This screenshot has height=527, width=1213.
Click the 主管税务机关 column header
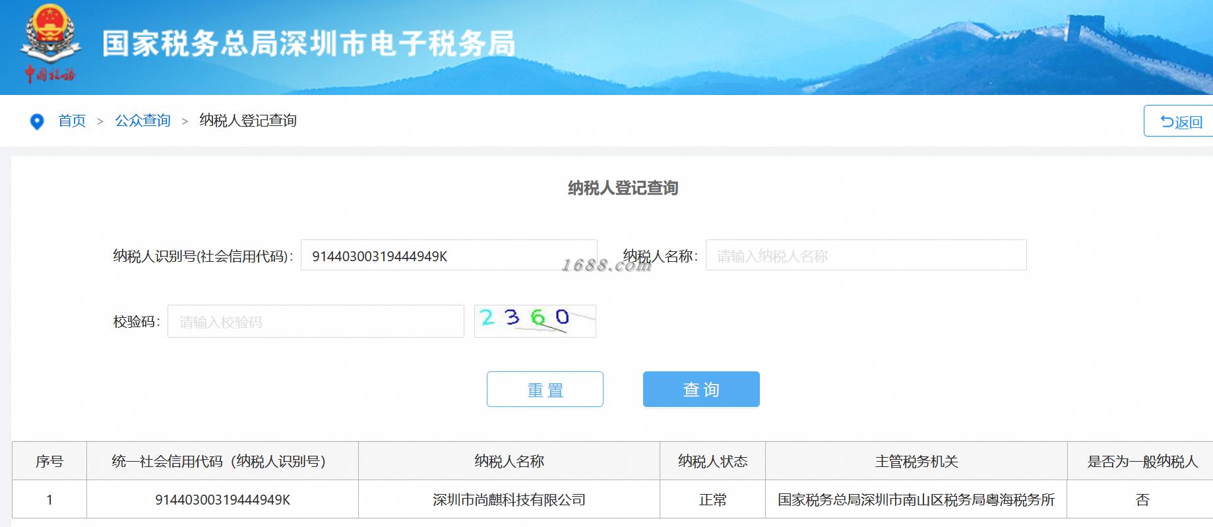(916, 461)
